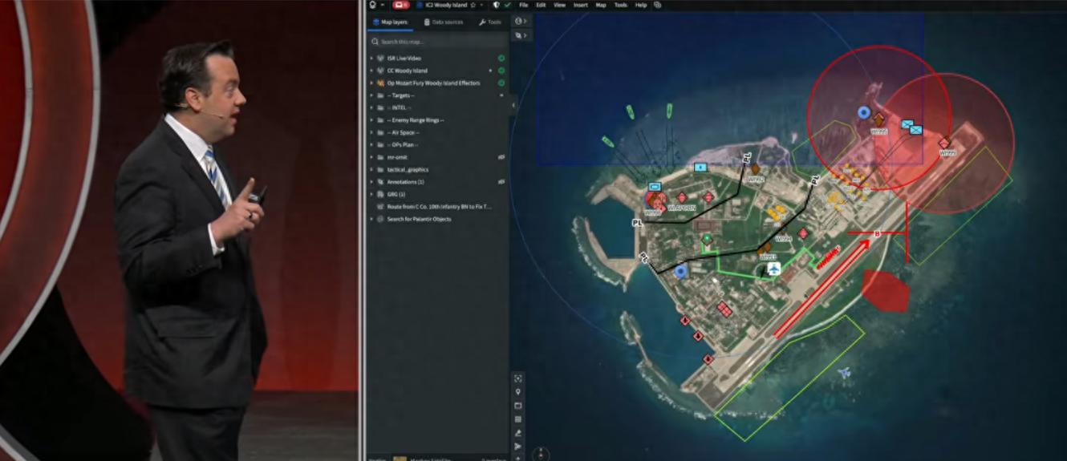Toggle ISR Live-Video layer visibility
Image resolution: width=1067 pixels, height=461 pixels.
(x=501, y=59)
